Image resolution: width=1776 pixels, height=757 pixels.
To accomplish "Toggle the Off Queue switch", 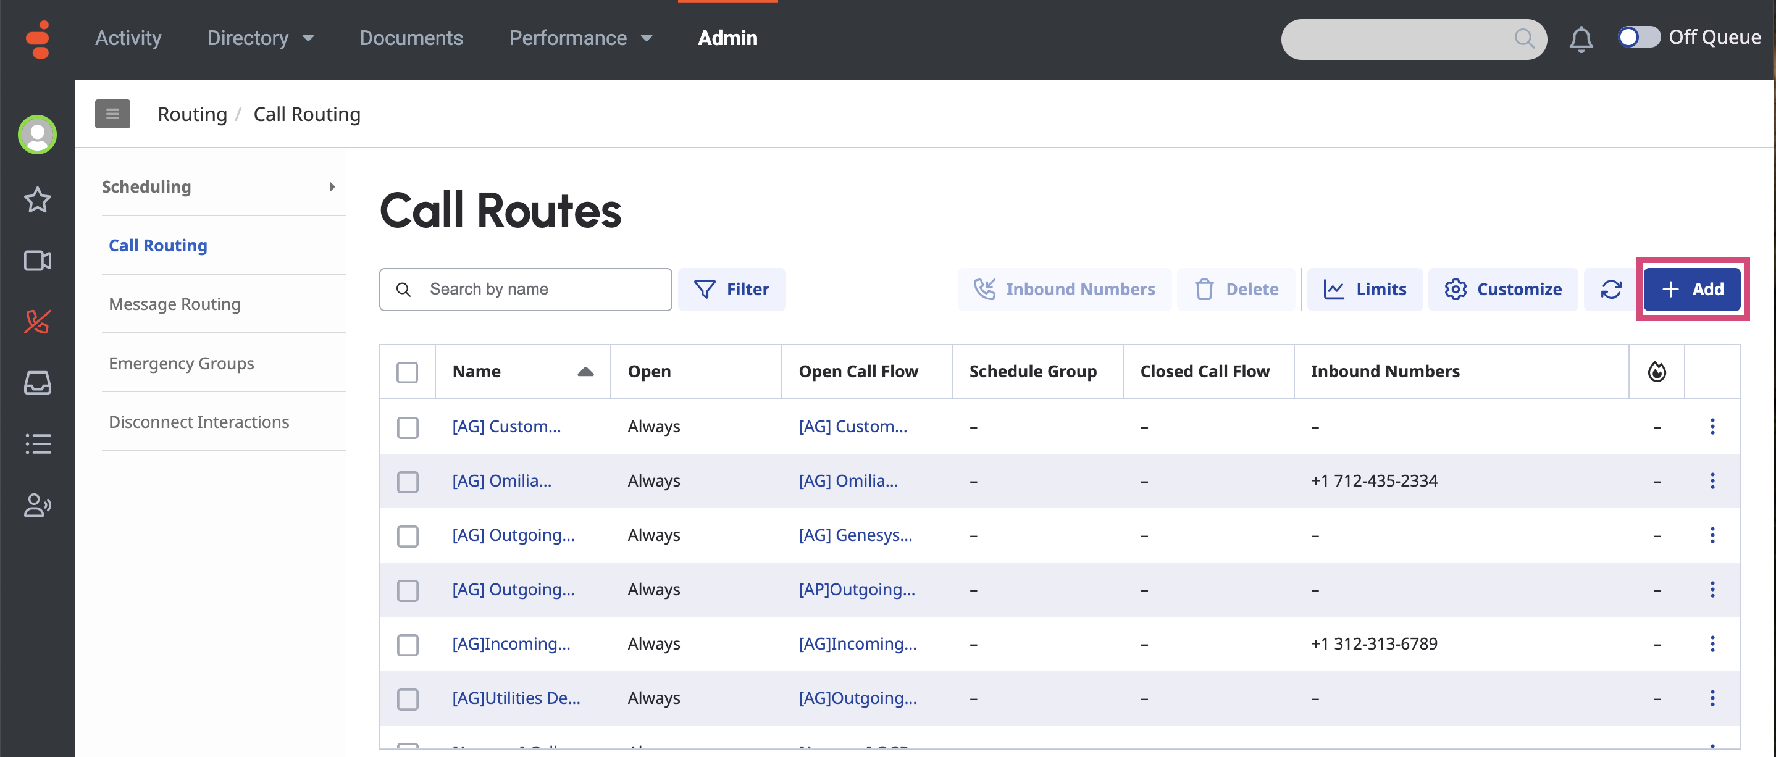I will [x=1639, y=37].
